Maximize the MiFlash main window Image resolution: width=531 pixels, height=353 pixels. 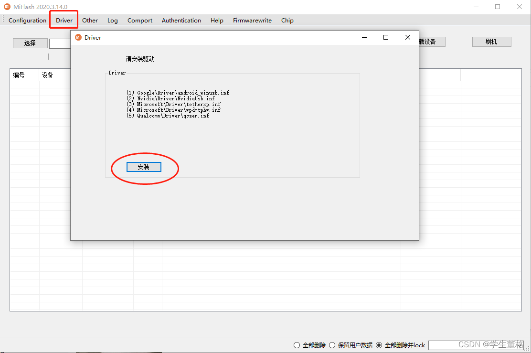click(x=498, y=7)
